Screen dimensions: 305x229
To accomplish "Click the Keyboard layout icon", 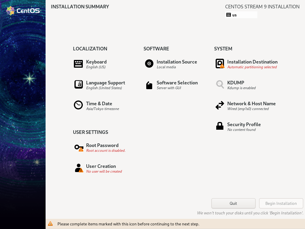I will 78,64.
